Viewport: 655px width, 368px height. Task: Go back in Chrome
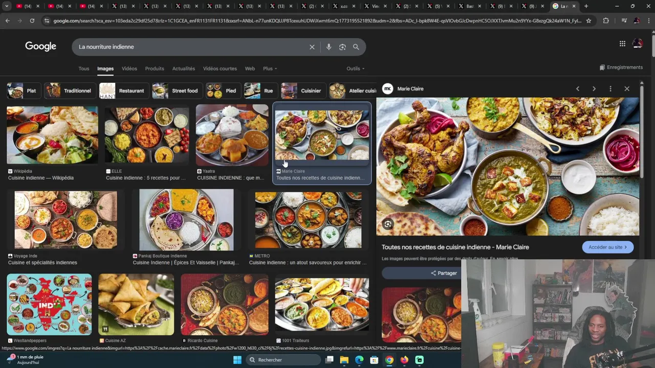point(7,20)
